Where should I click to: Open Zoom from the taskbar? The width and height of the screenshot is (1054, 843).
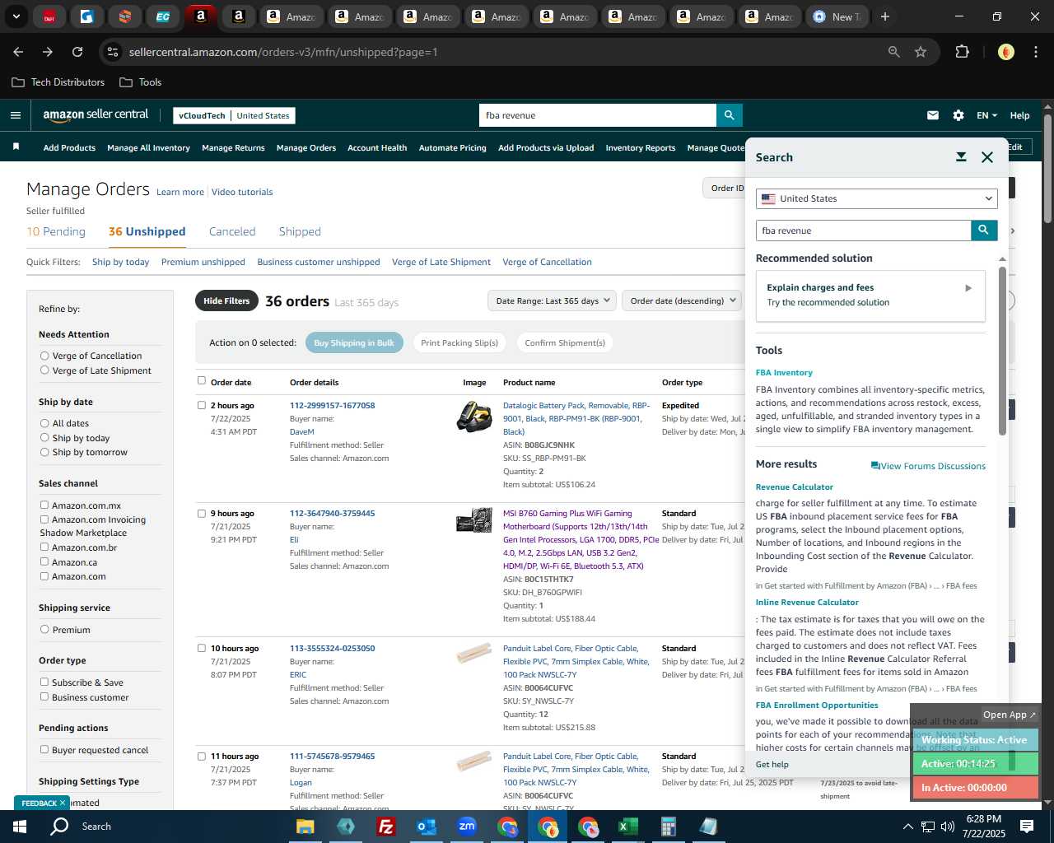(467, 827)
